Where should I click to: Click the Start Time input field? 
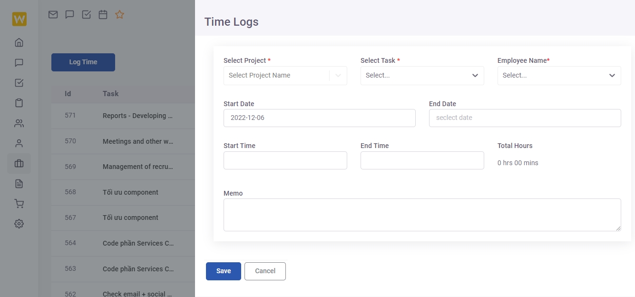(x=285, y=160)
